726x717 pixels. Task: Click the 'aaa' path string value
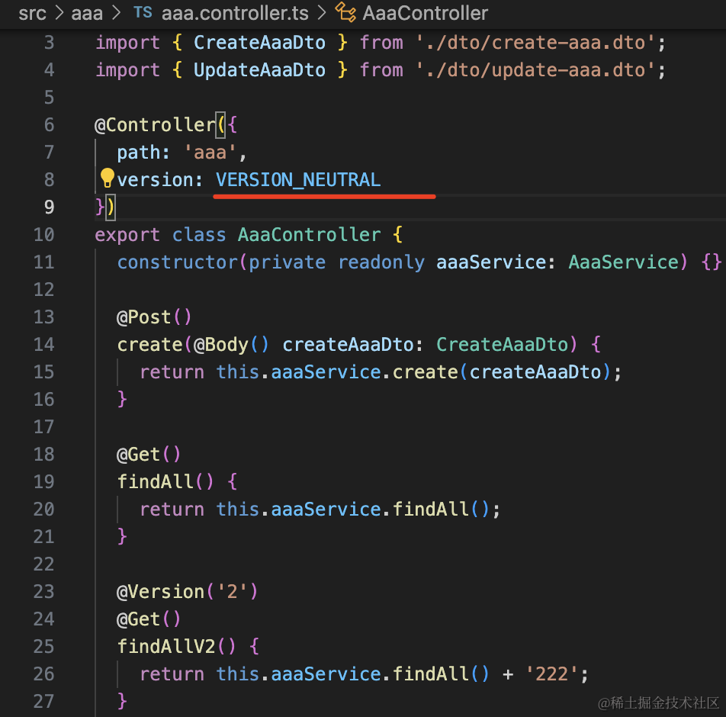point(210,153)
